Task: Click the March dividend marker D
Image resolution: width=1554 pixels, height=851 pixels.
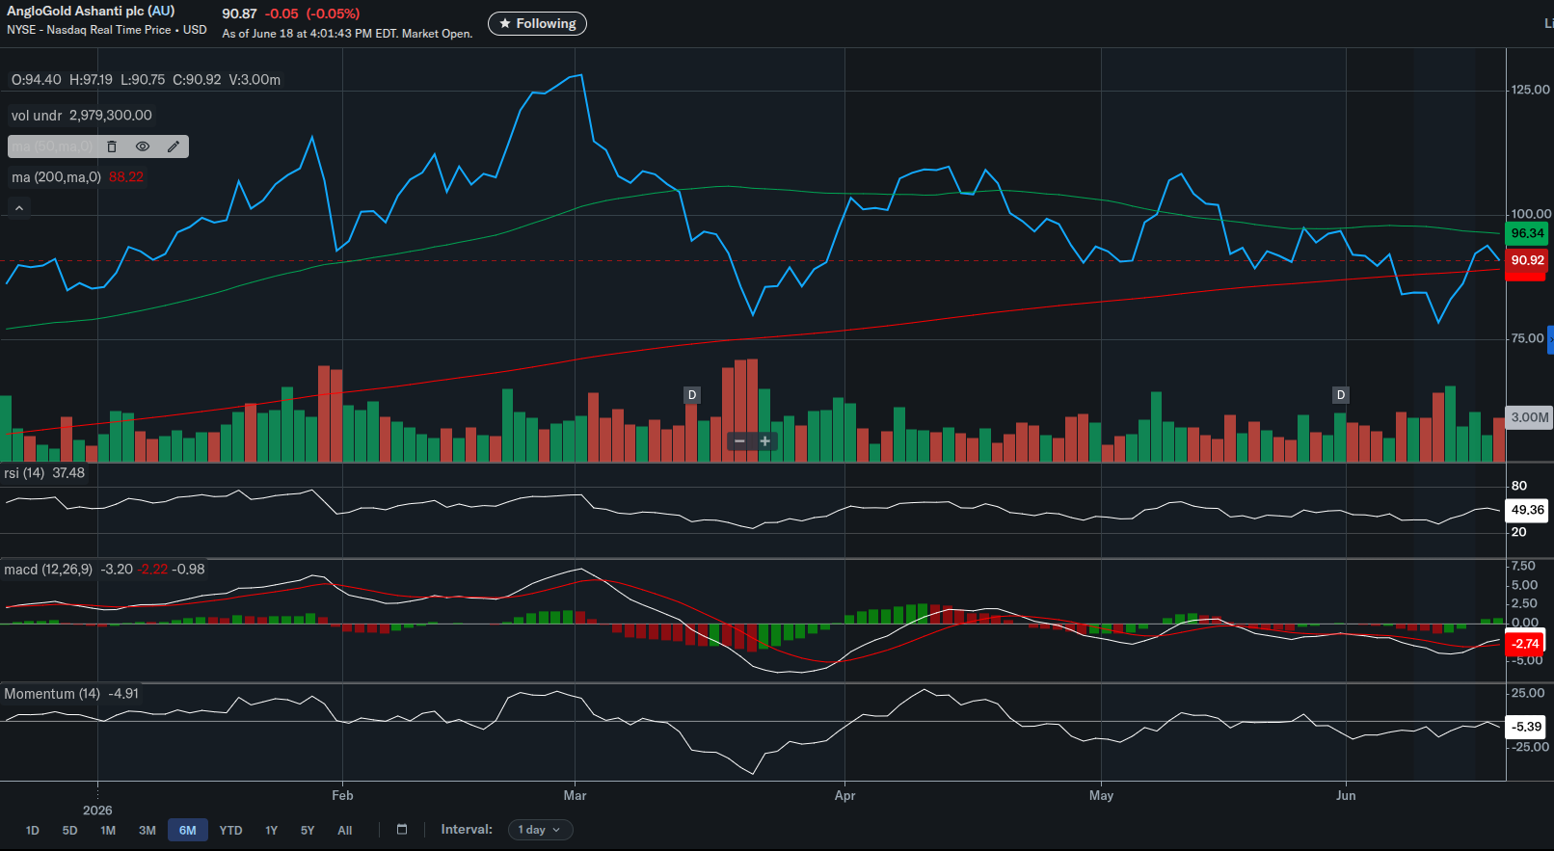Action: (692, 395)
